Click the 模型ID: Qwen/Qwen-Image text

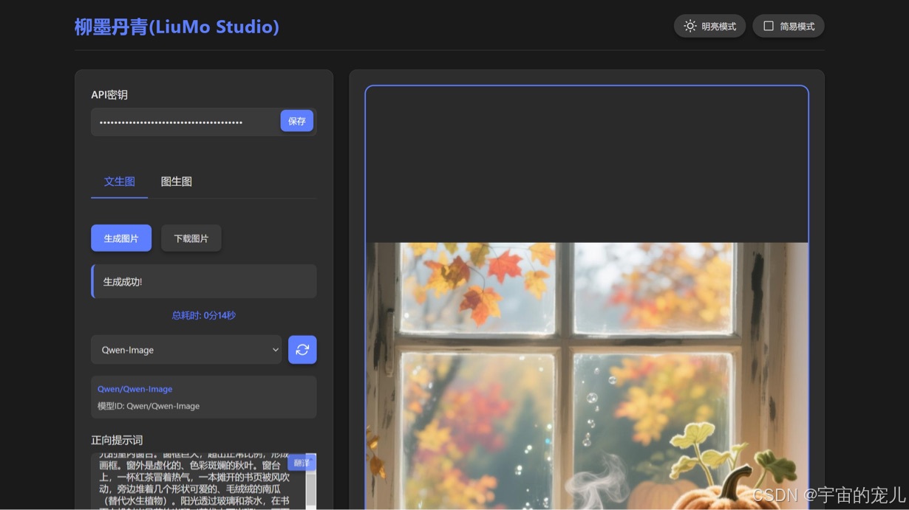[149, 406]
